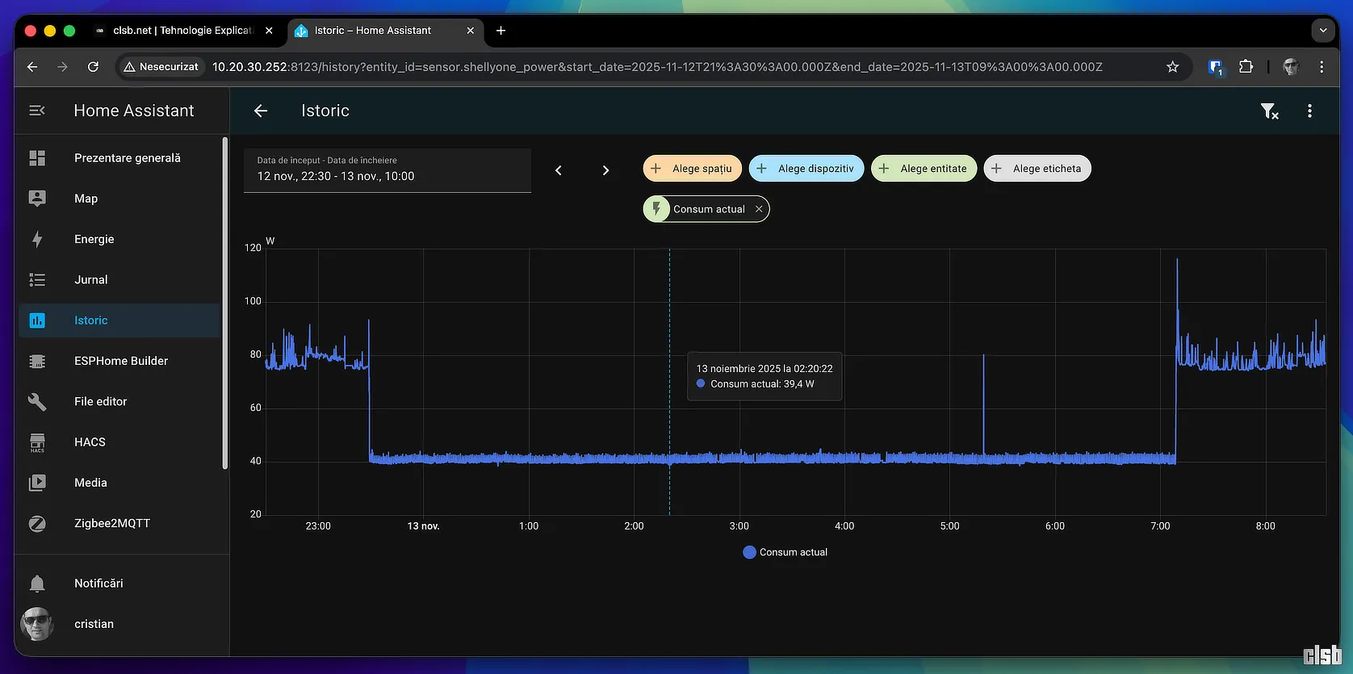Open the three-dot overflow menu in Istoric

click(1309, 111)
